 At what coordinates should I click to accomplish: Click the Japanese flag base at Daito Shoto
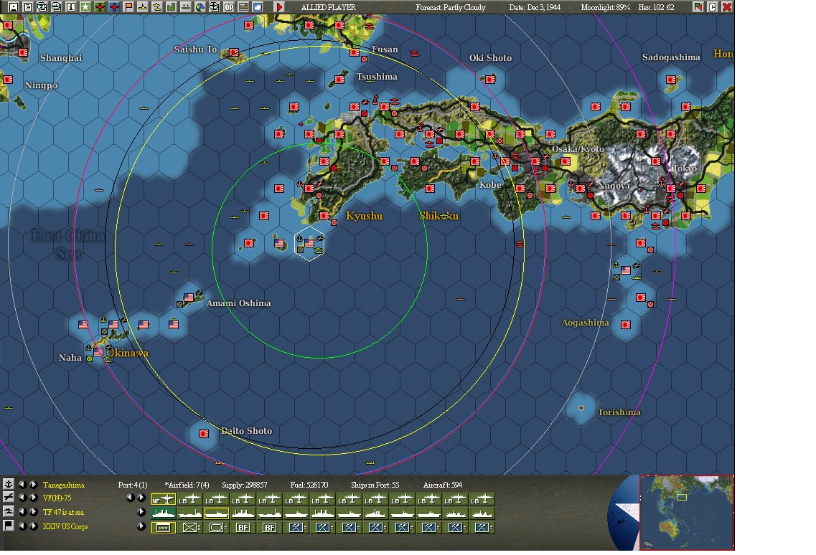coord(204,433)
